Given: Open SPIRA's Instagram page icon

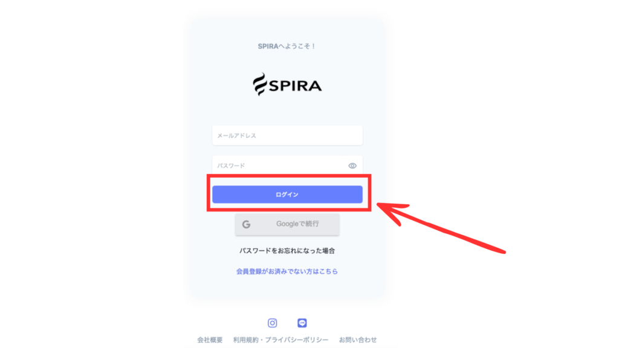Looking at the screenshot, I should pos(273,323).
